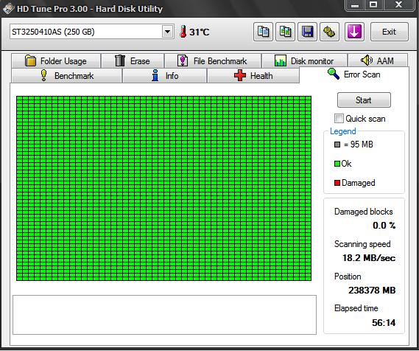This screenshot has height=351, width=419.
Task: Click the empty log box below grid
Action: (165, 315)
